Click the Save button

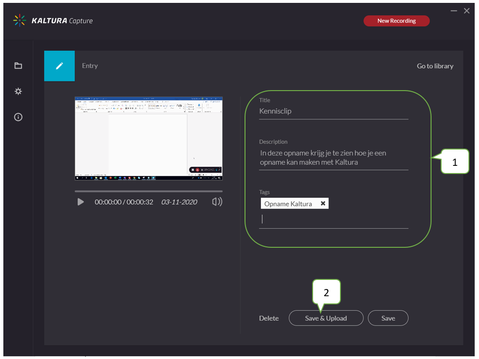[x=388, y=318]
